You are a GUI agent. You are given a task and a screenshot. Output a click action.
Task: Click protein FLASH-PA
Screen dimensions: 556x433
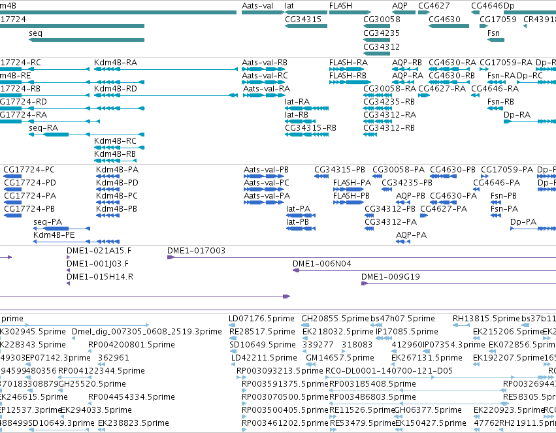pyautogui.click(x=352, y=183)
